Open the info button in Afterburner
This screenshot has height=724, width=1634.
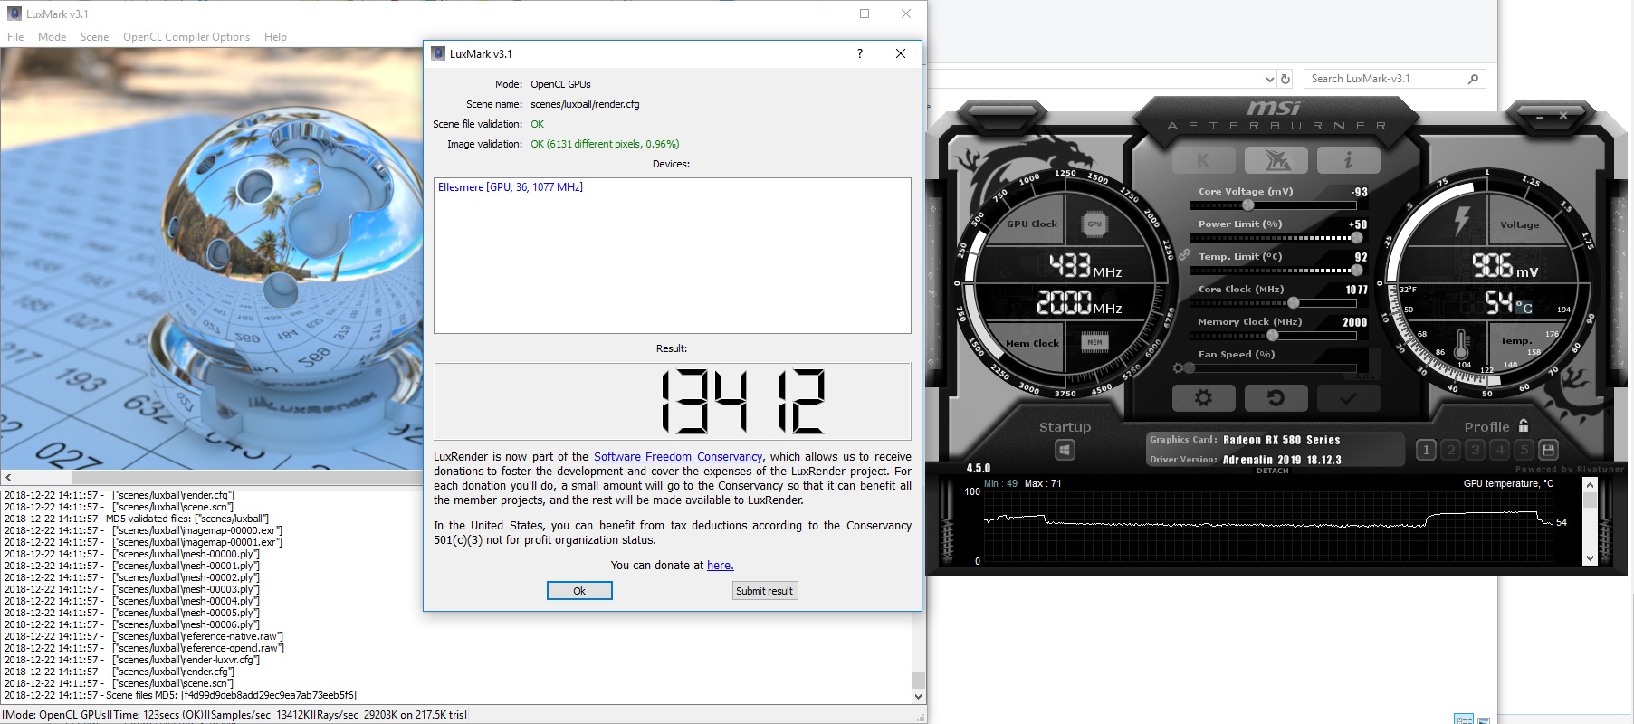pos(1348,160)
